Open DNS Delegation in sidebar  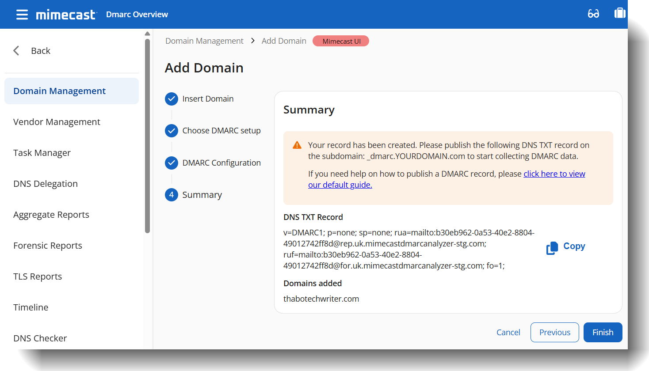point(46,184)
